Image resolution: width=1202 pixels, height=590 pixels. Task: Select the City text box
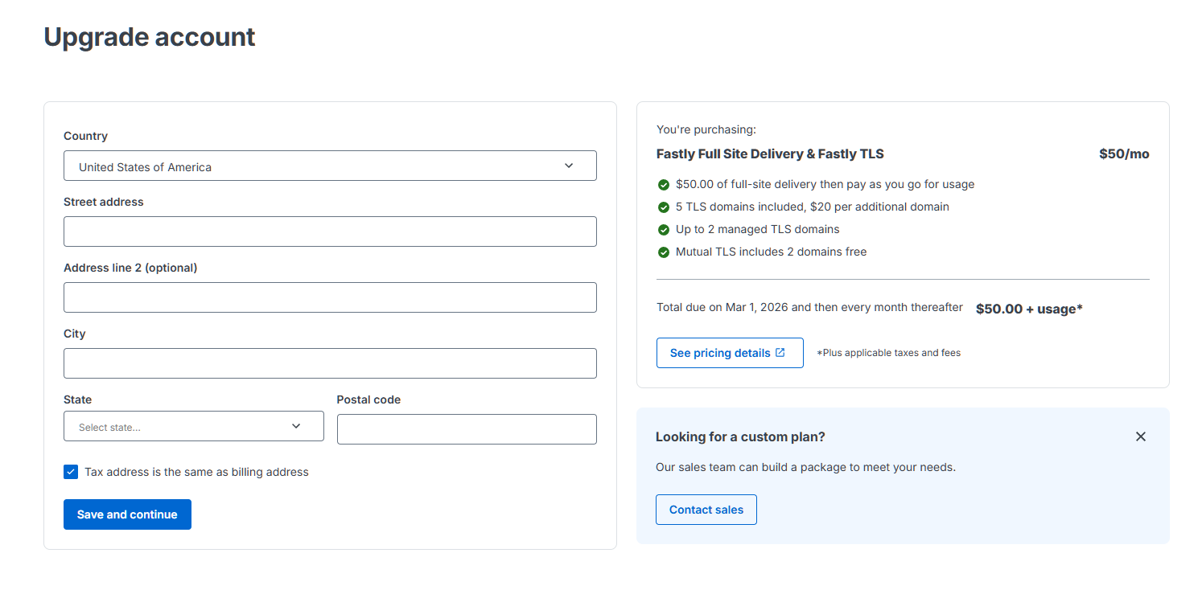tap(330, 363)
